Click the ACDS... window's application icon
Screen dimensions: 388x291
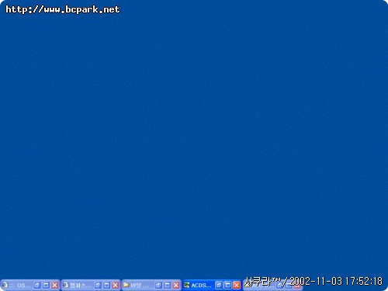187,285
